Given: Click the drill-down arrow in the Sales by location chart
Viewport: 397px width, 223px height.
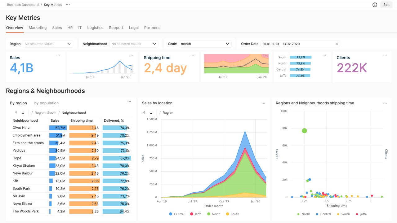Looking at the screenshot, I should tap(151, 113).
